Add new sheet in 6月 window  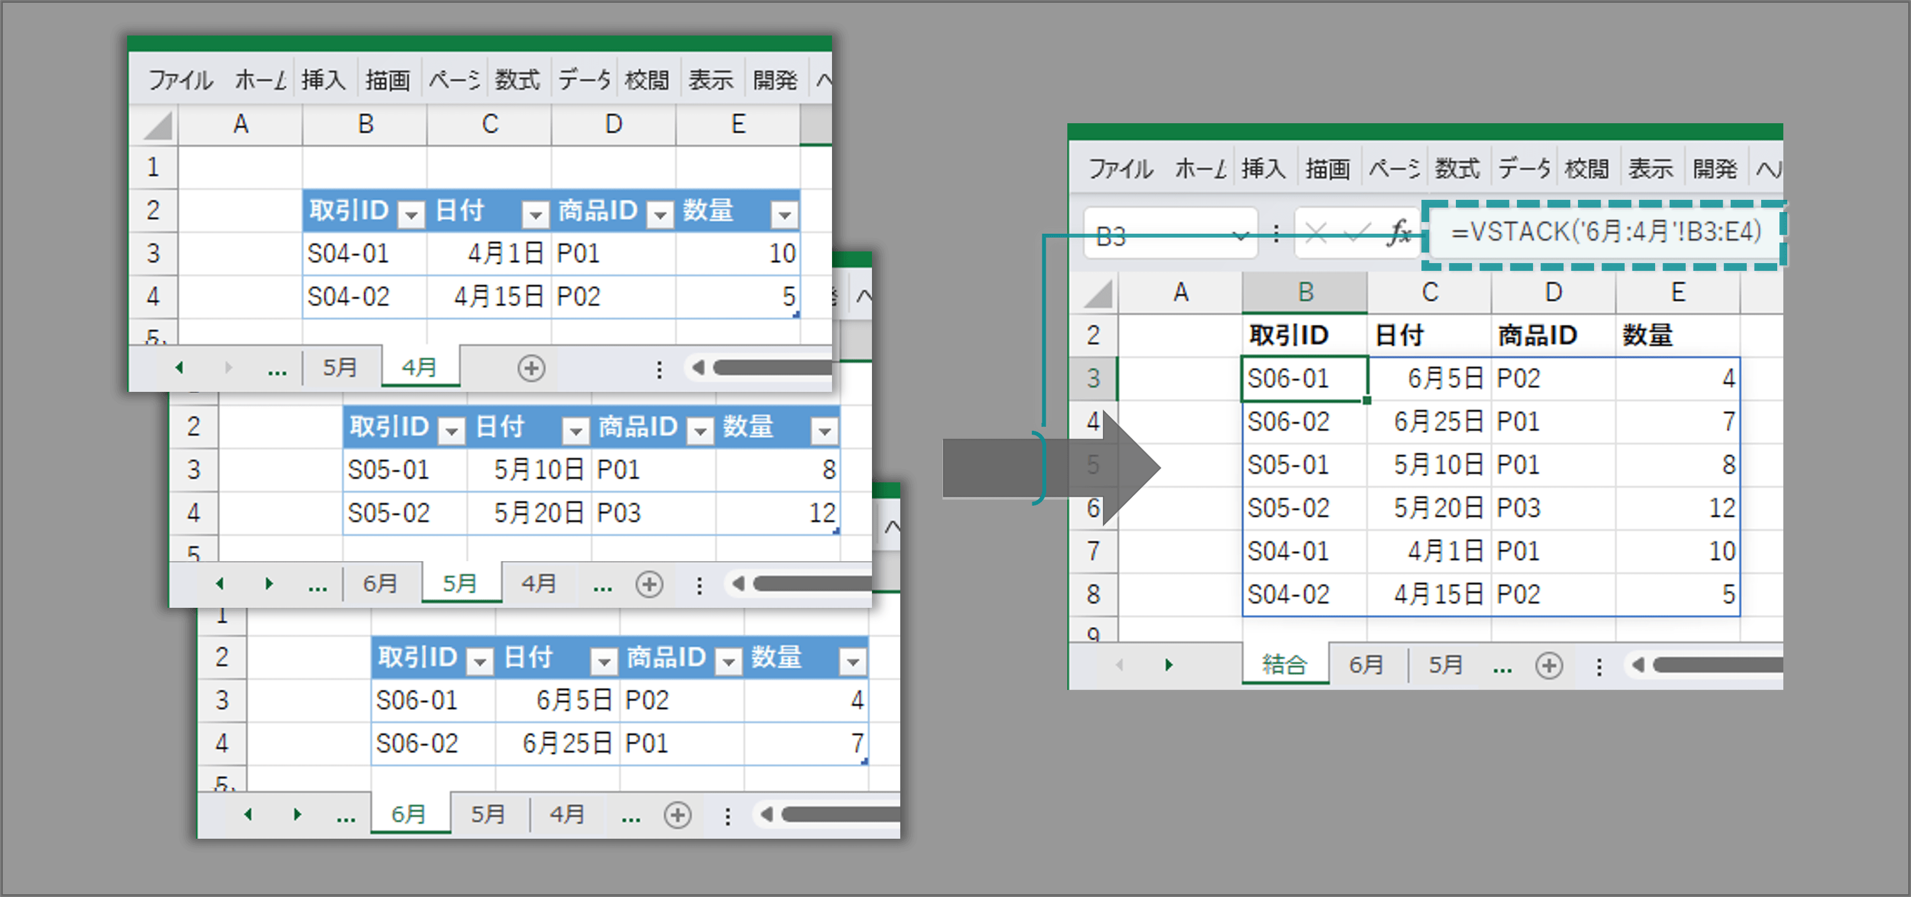[677, 815]
